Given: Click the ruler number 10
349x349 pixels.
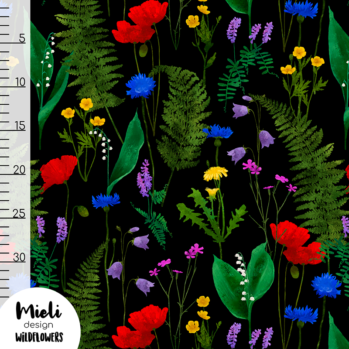Looking at the screenshot, I should click(20, 82).
